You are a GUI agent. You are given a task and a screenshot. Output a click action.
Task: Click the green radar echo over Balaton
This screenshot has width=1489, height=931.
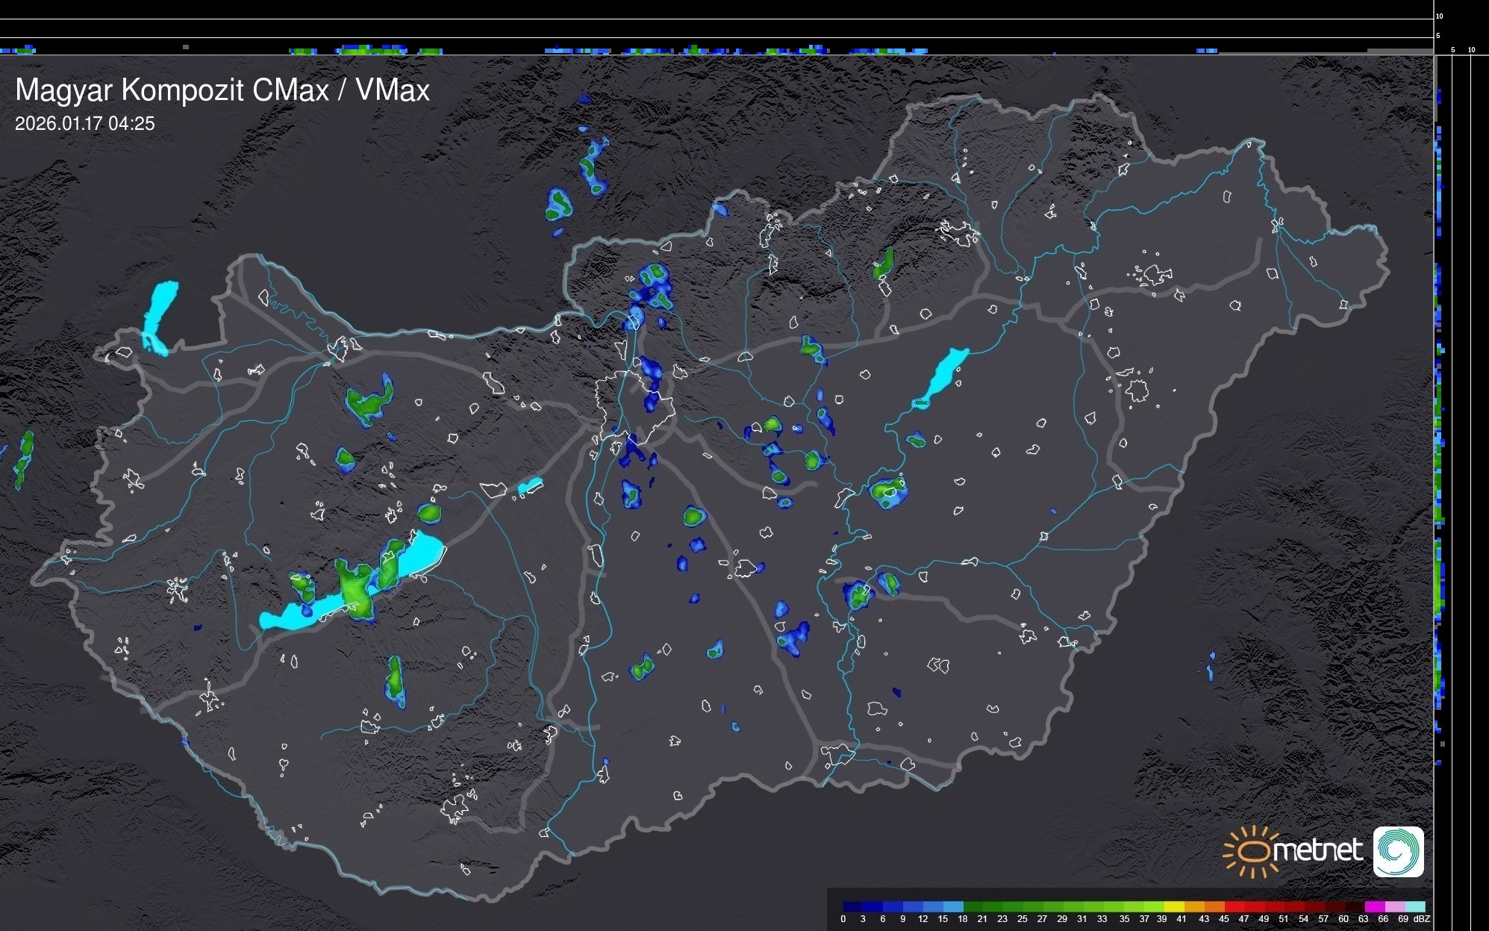click(x=355, y=590)
